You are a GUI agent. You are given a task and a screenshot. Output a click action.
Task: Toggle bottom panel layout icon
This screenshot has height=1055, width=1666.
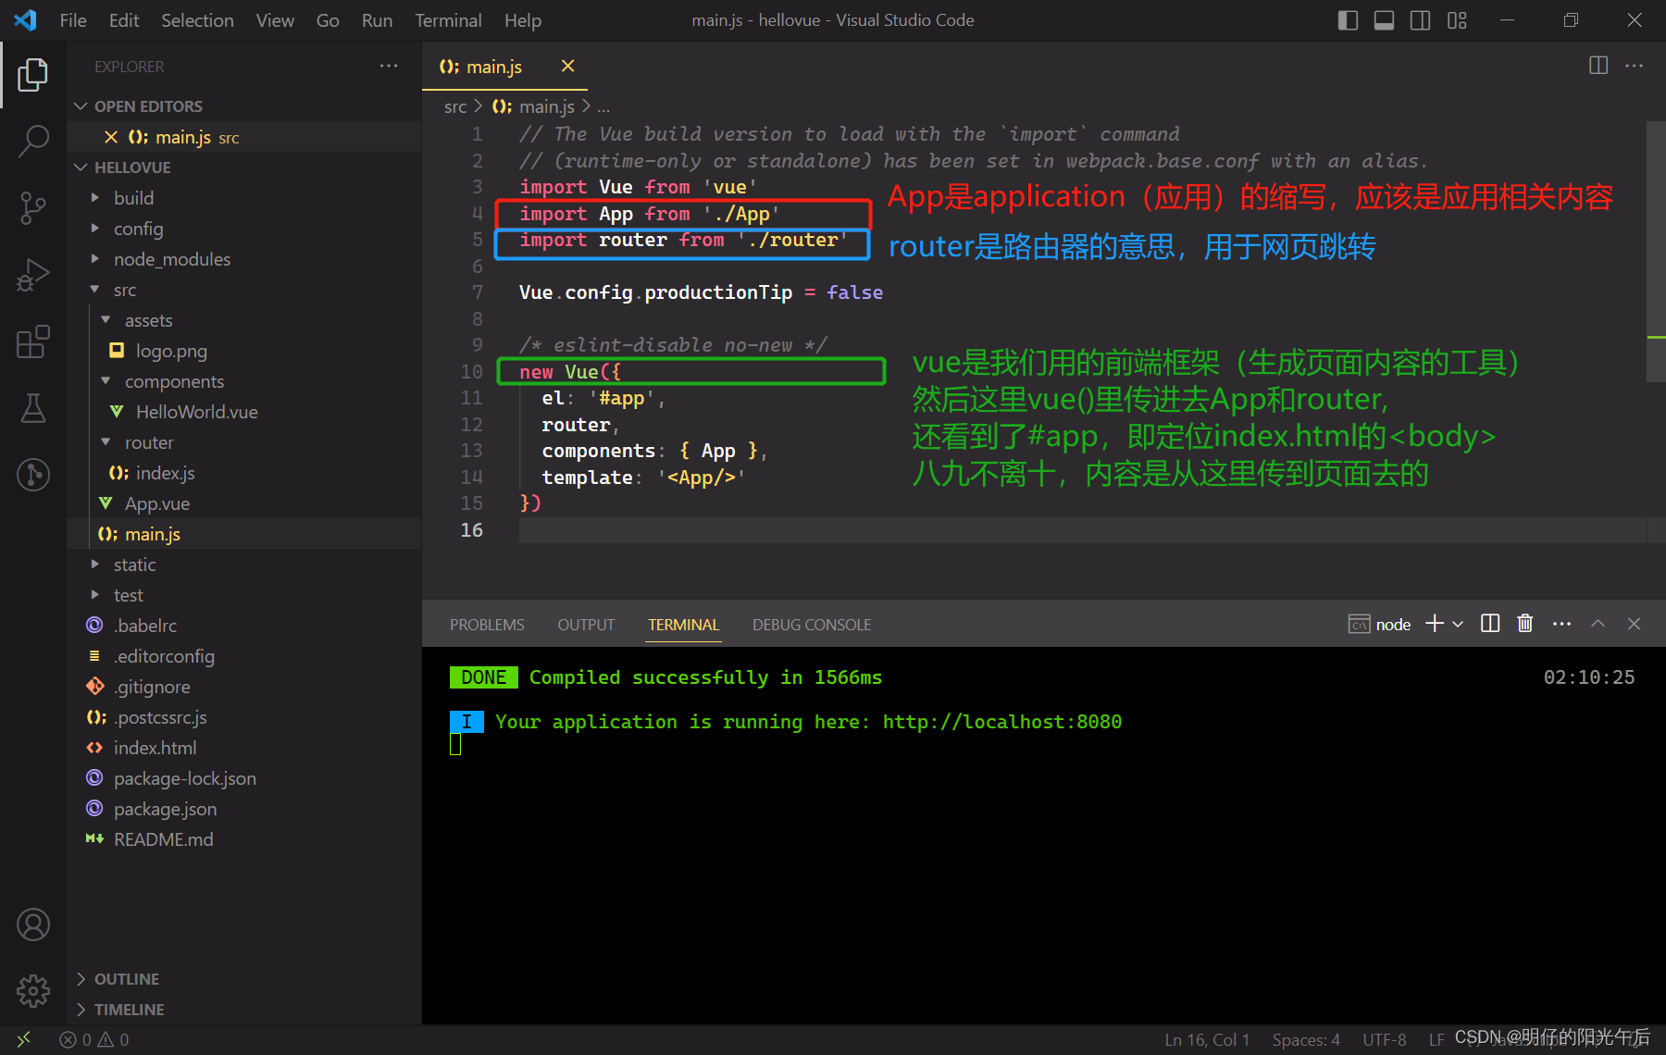1385,20
